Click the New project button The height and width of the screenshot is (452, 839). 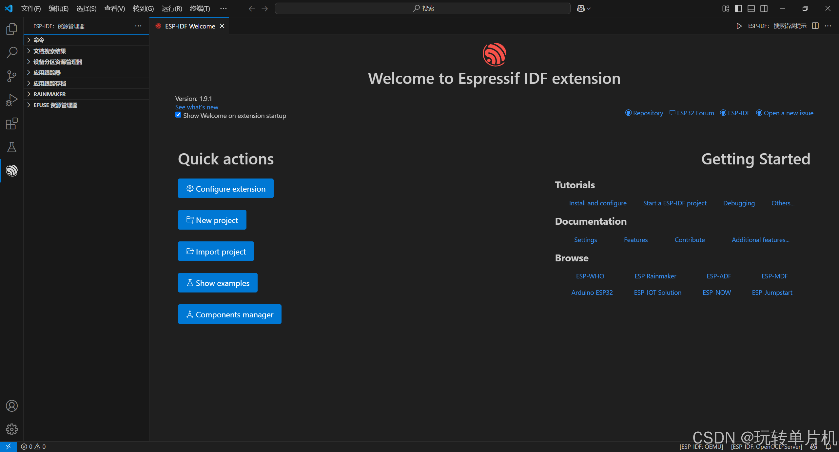pos(212,220)
